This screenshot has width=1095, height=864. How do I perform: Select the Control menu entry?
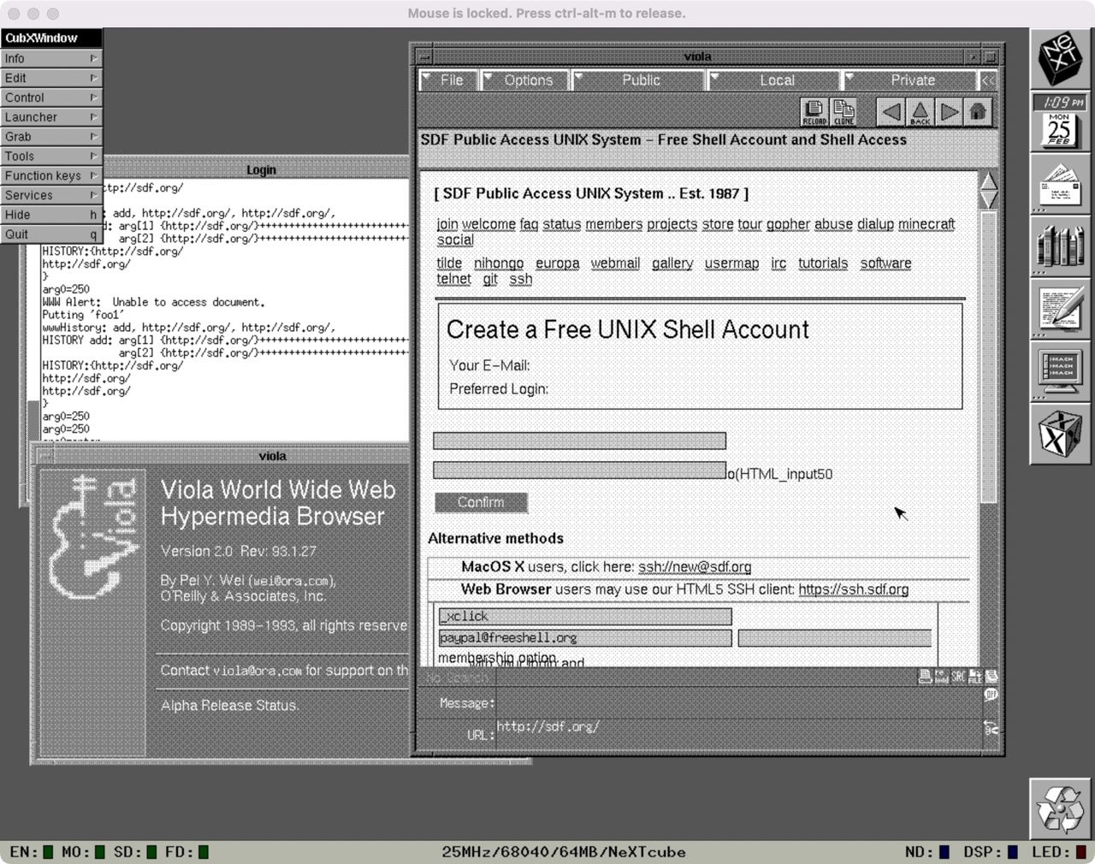(x=51, y=98)
